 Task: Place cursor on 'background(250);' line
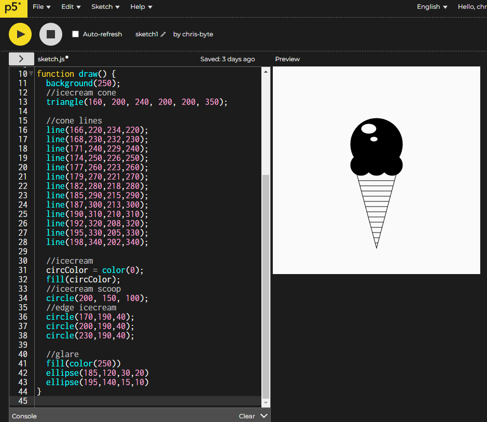pos(83,83)
